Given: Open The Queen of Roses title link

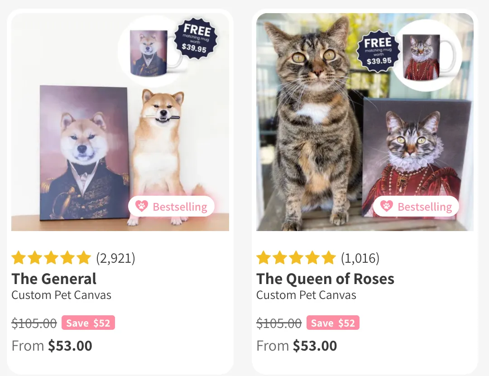Looking at the screenshot, I should pos(325,279).
